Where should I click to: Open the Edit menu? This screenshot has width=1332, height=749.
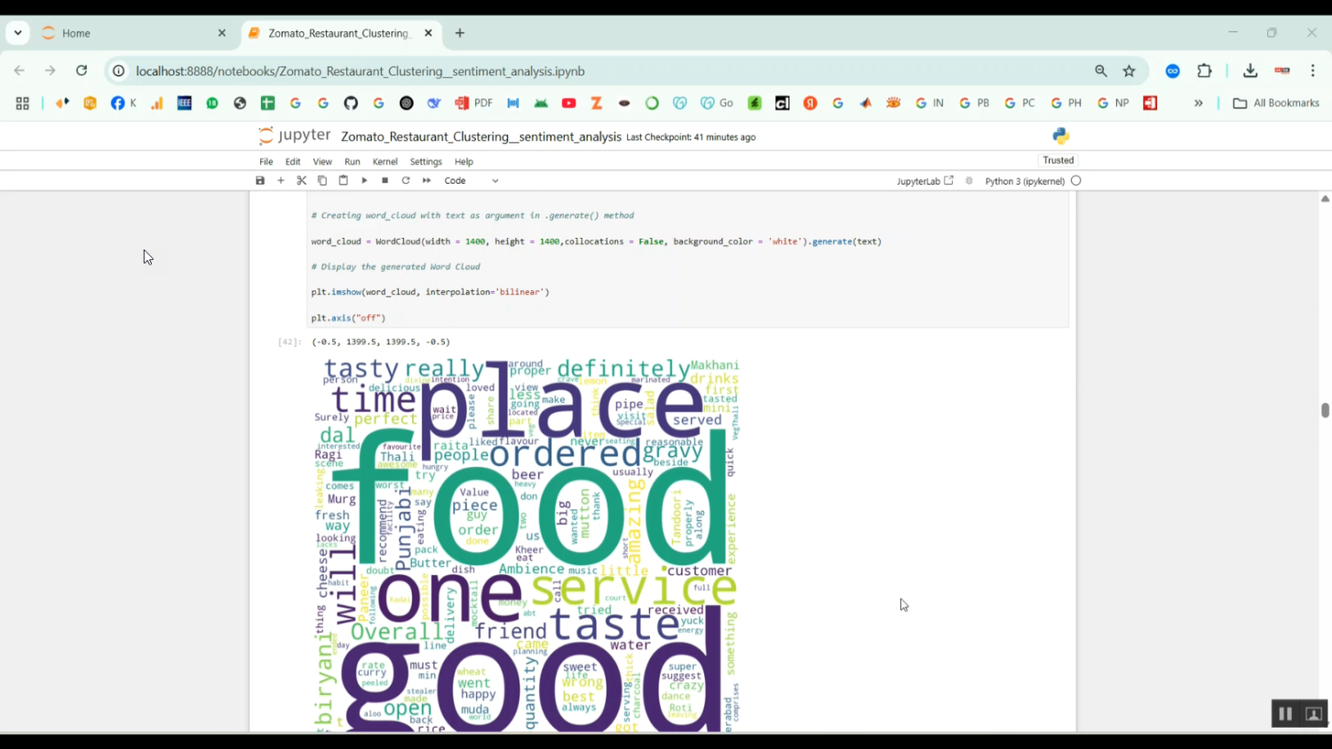[x=293, y=162]
